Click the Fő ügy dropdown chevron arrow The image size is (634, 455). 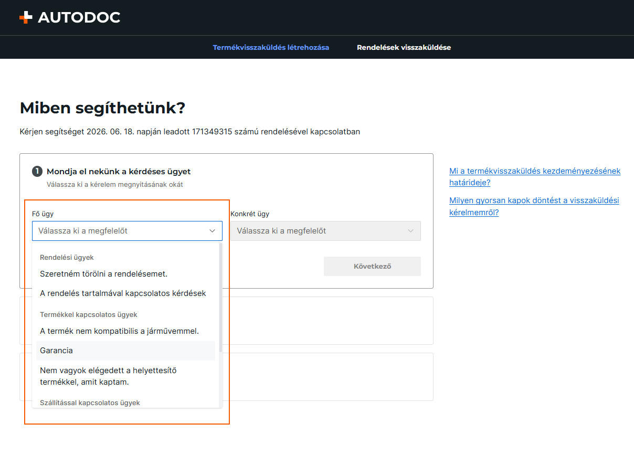[213, 231]
